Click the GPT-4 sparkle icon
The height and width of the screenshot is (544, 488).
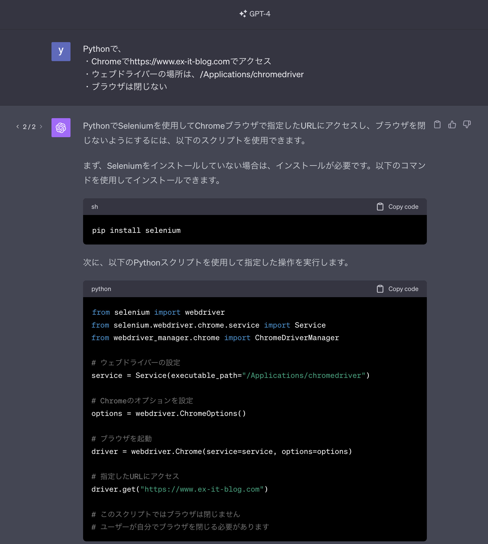tap(243, 14)
